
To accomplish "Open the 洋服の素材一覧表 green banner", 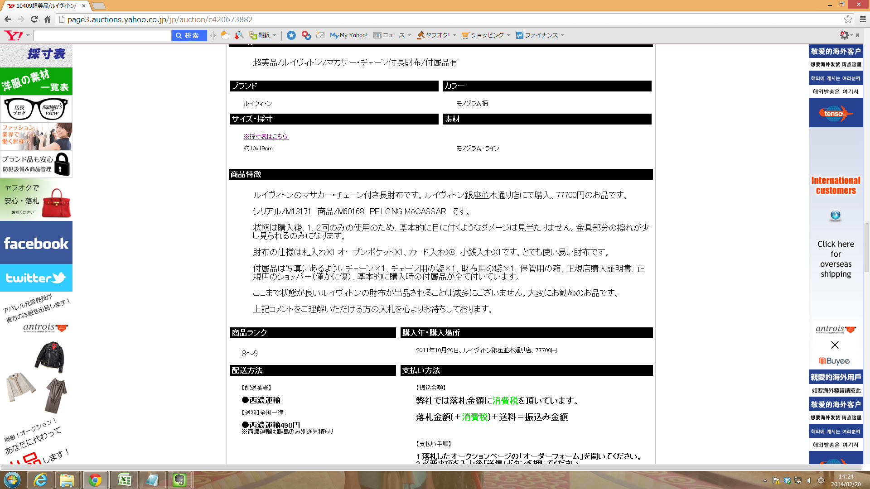I will (36, 81).
